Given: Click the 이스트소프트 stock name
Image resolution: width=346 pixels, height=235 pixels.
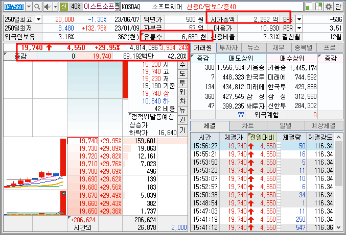Looking at the screenshot, I should [x=102, y=7].
